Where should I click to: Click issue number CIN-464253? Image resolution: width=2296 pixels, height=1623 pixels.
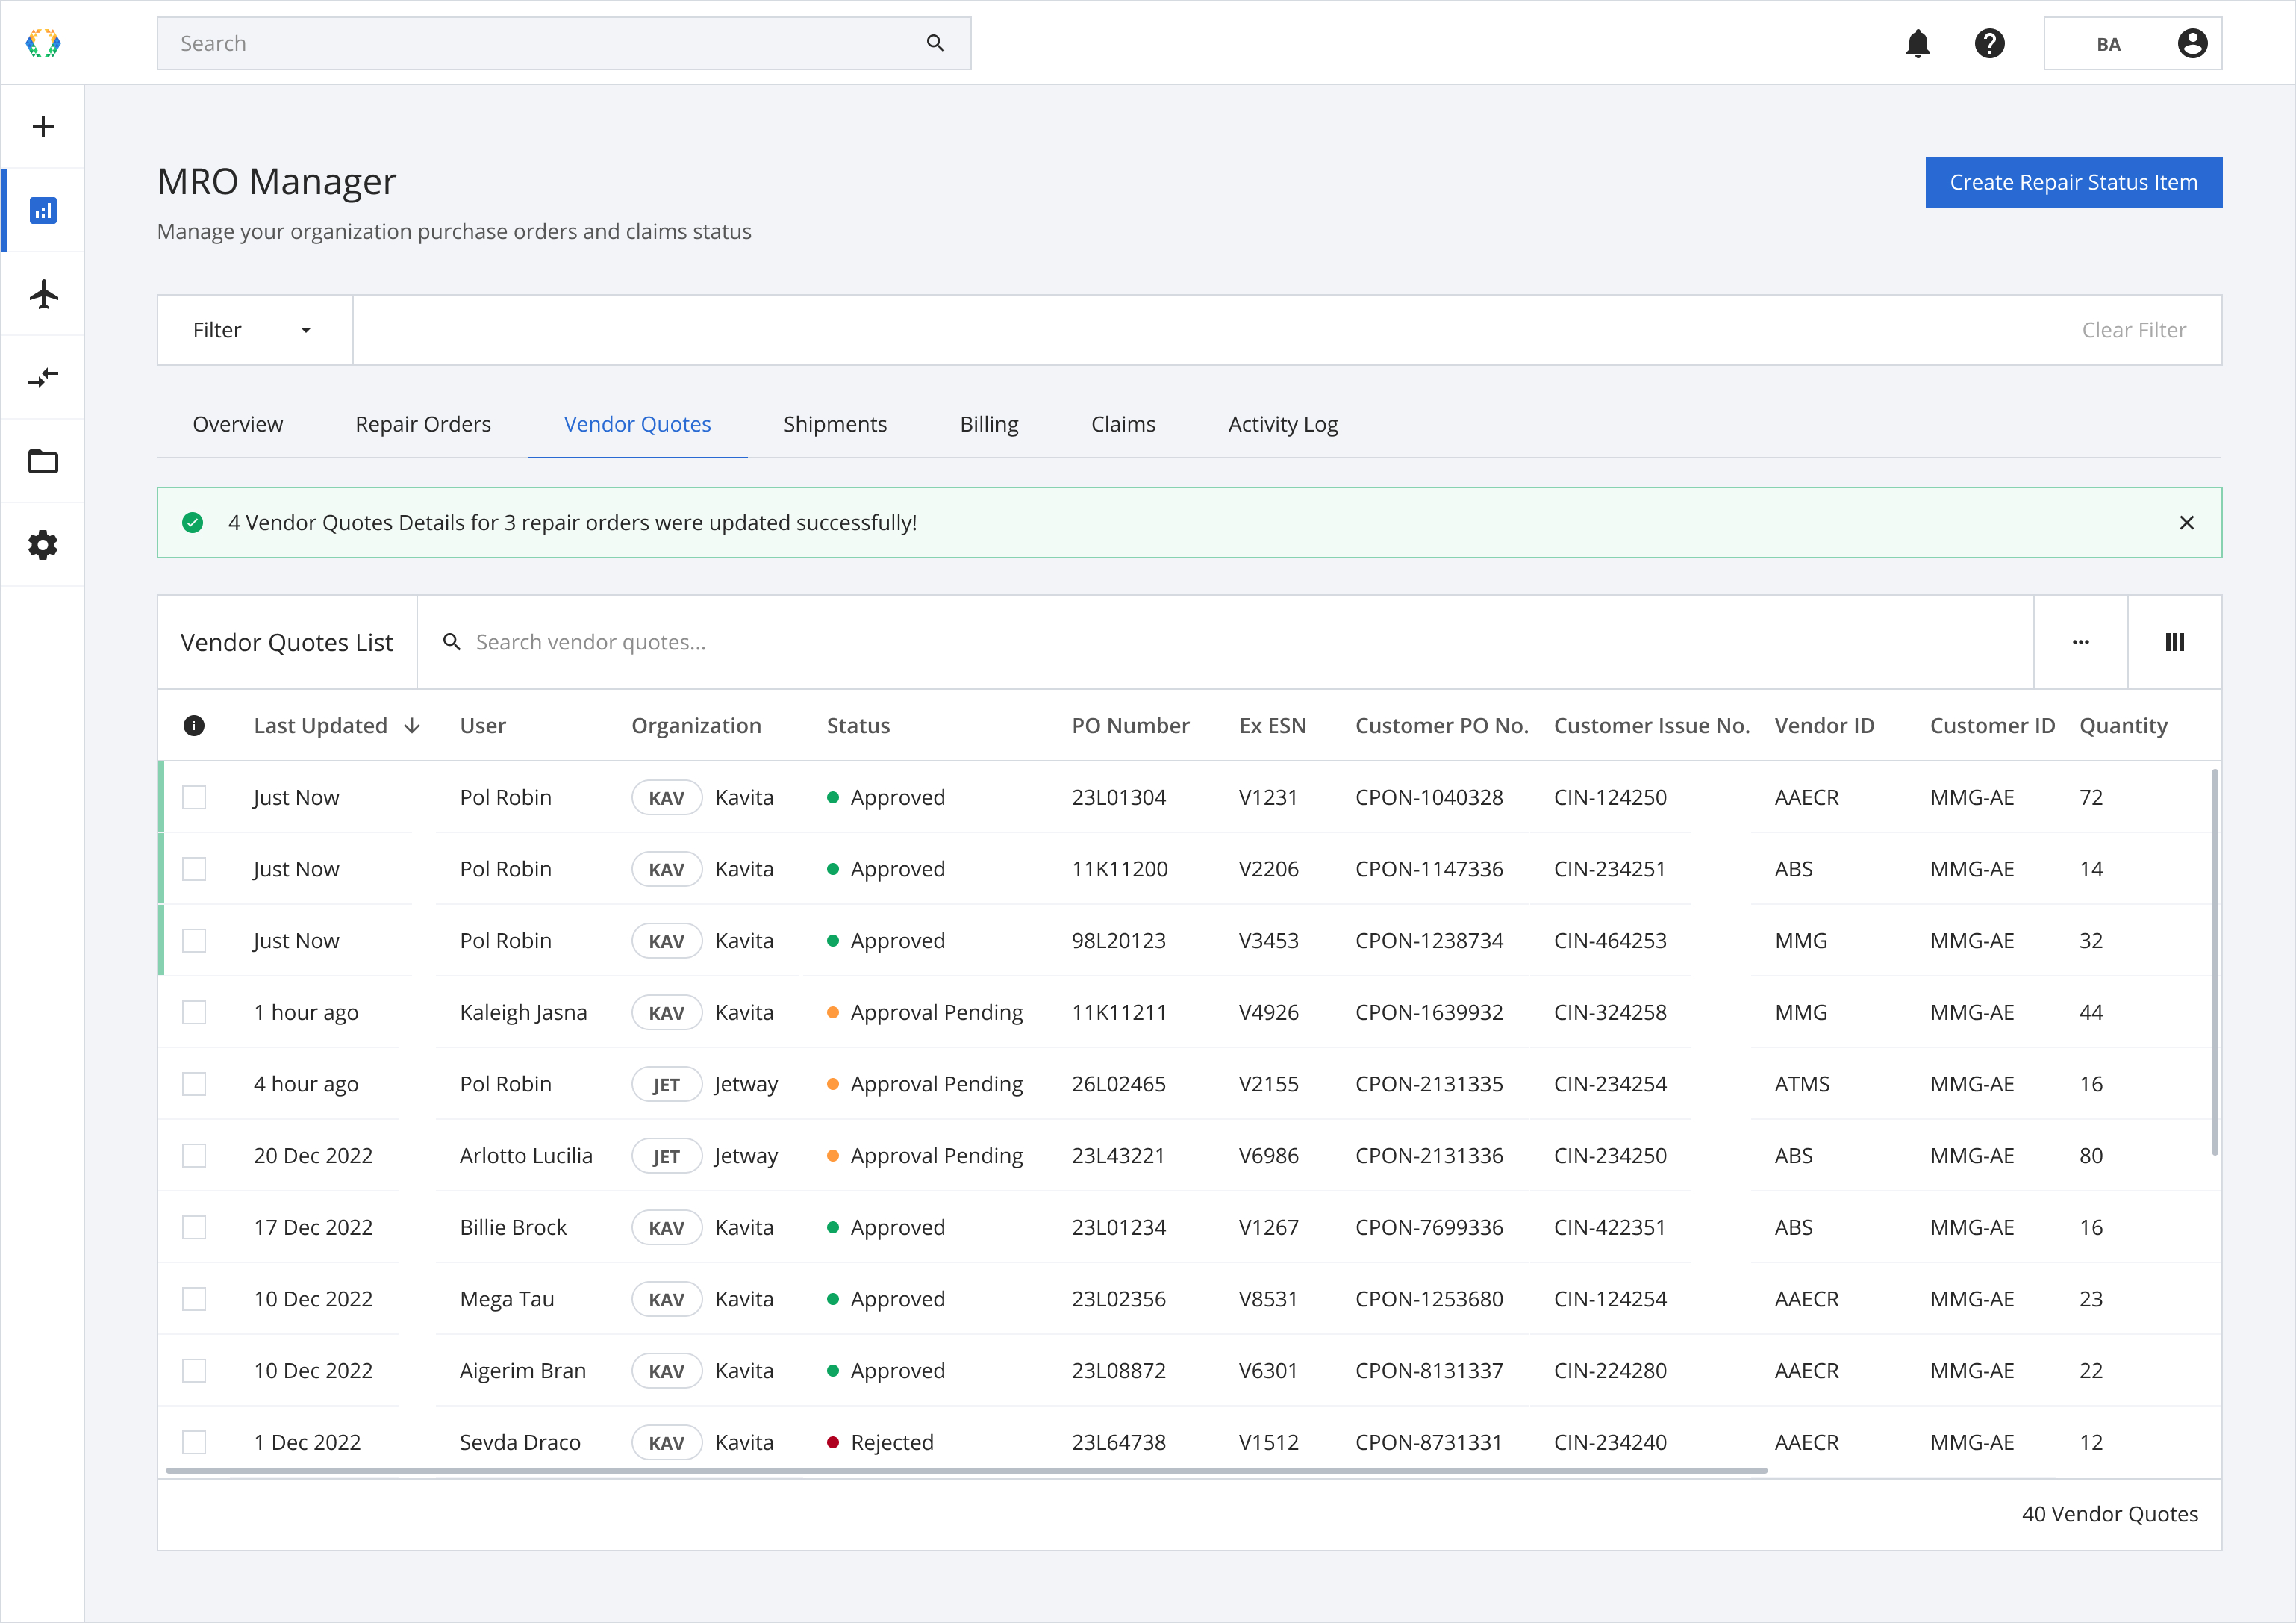point(1610,941)
